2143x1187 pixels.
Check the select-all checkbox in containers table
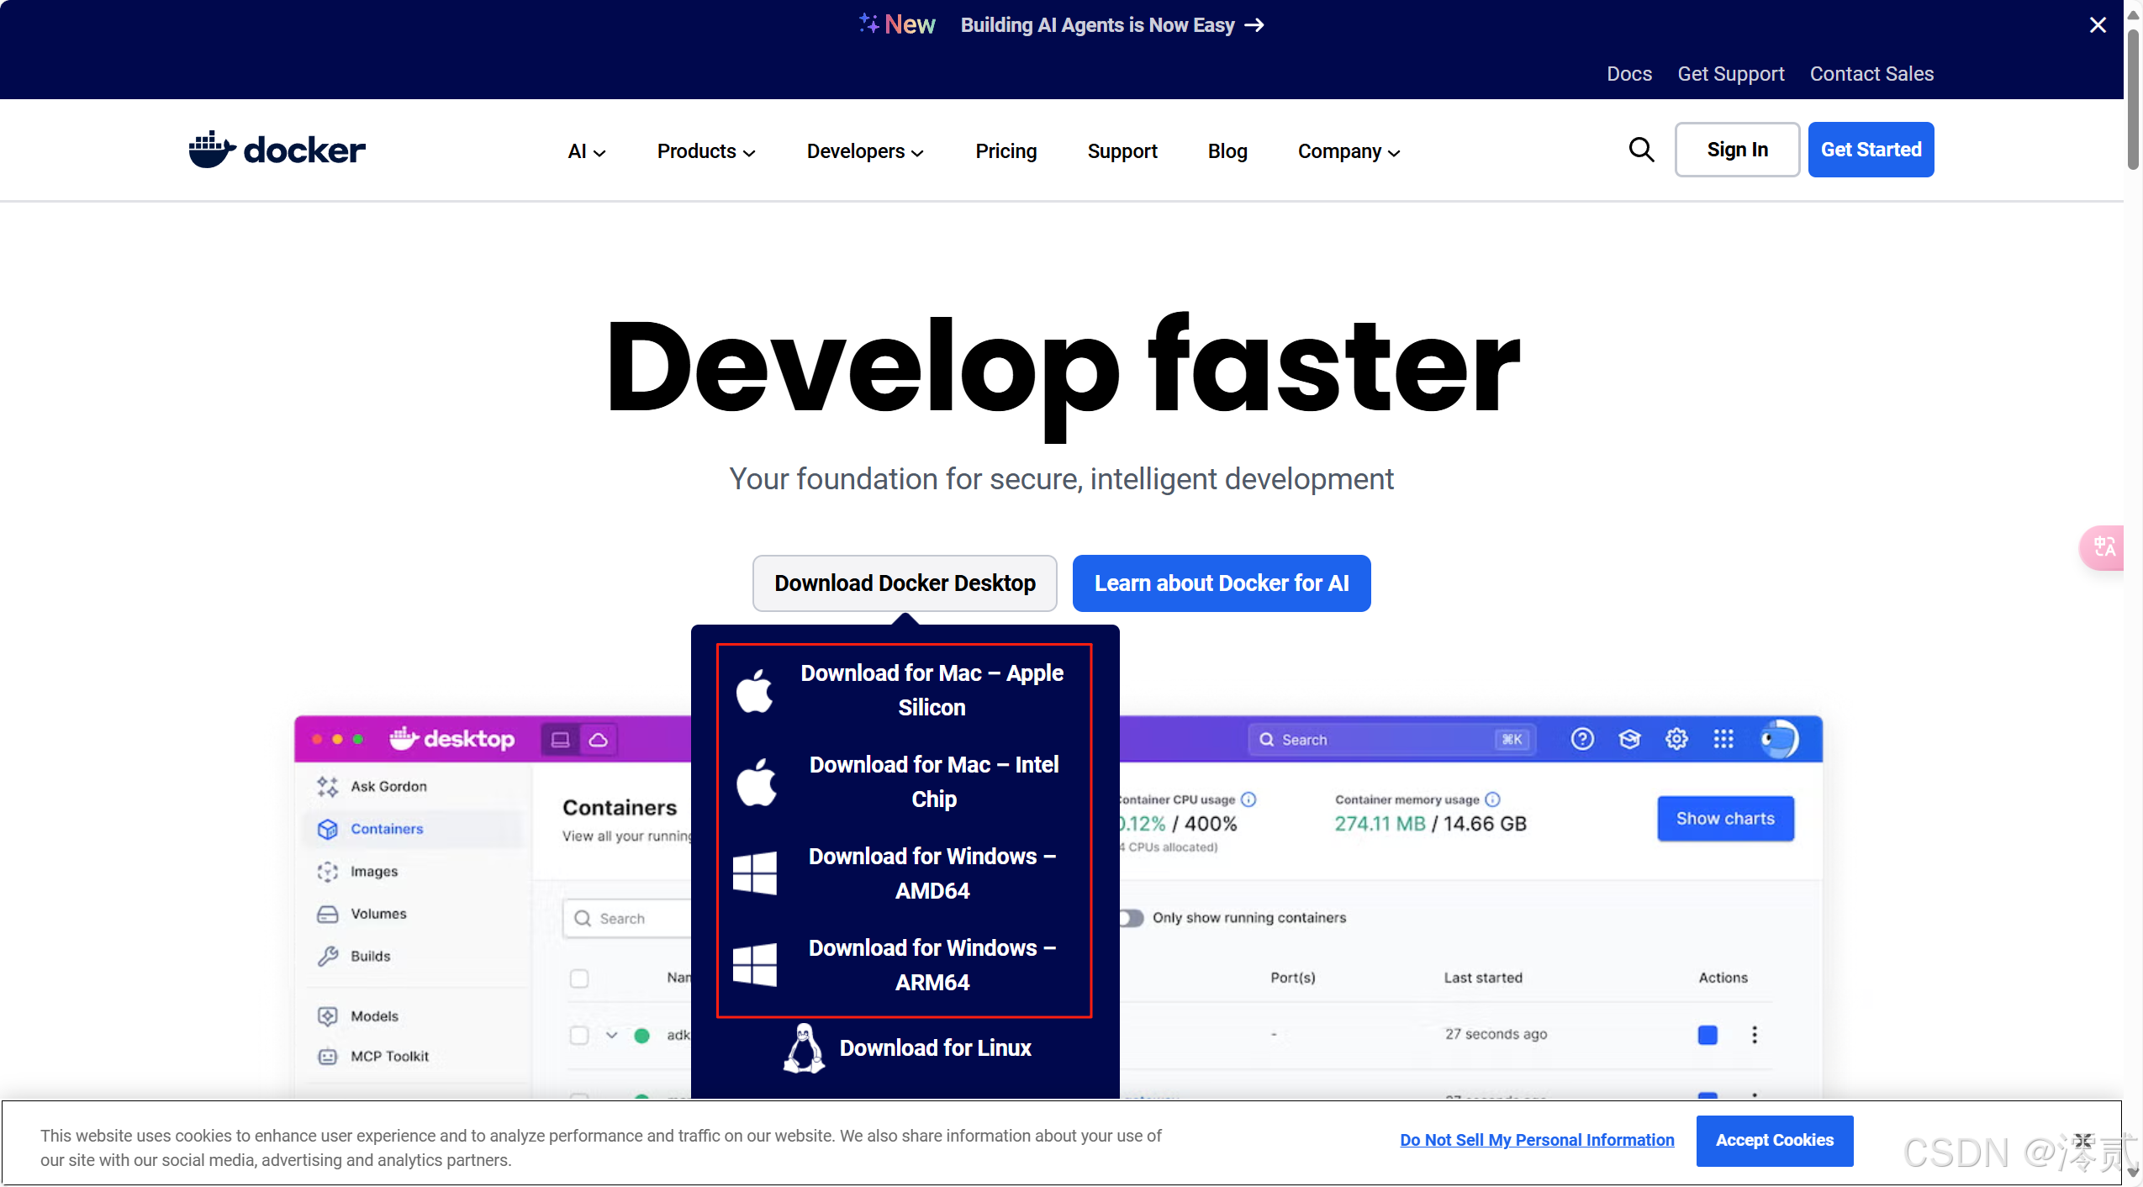click(x=578, y=979)
